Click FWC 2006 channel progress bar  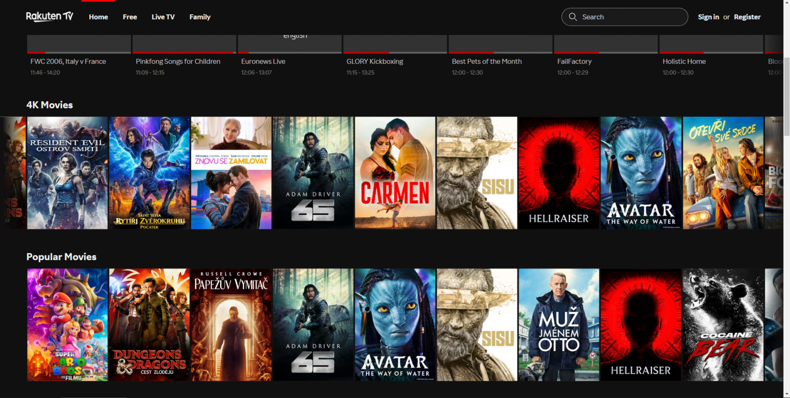click(x=79, y=52)
